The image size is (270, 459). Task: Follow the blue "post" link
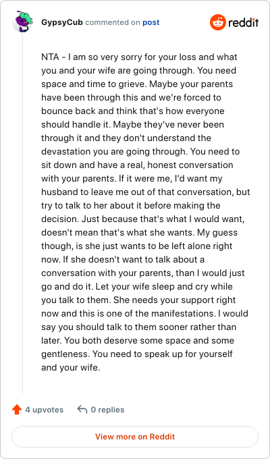151,22
